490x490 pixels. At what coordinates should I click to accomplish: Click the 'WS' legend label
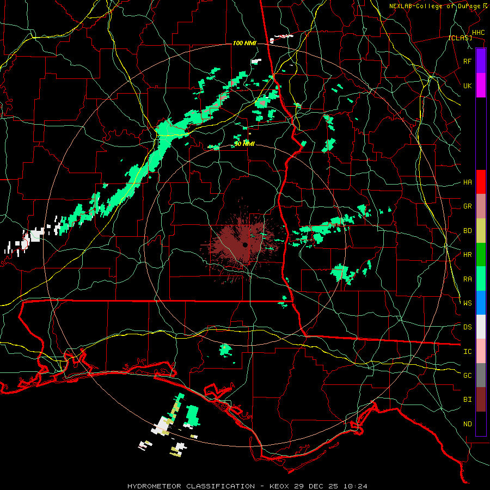467,303
